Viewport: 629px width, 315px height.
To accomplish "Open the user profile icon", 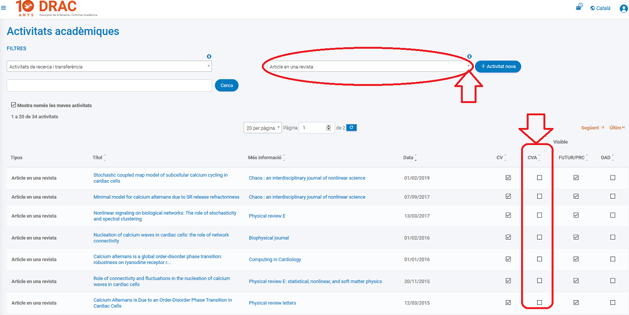I will [623, 8].
